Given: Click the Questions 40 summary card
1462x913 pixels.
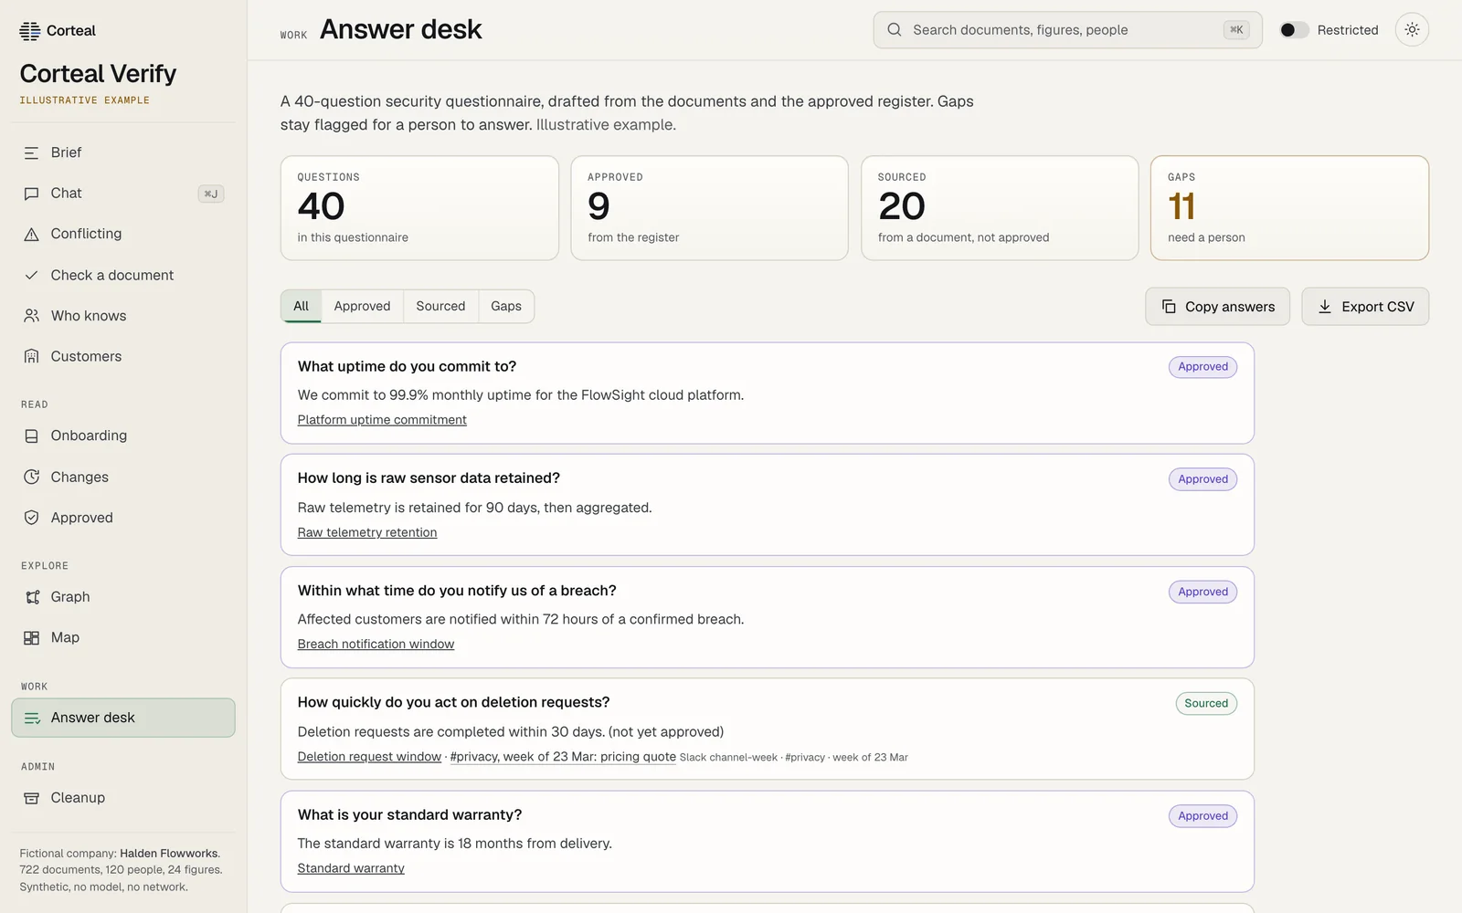Looking at the screenshot, I should [x=419, y=208].
